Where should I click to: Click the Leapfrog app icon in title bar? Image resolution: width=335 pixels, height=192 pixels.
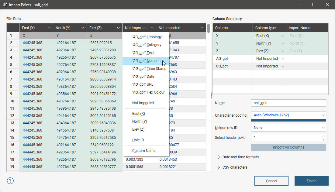[x=5, y=5]
